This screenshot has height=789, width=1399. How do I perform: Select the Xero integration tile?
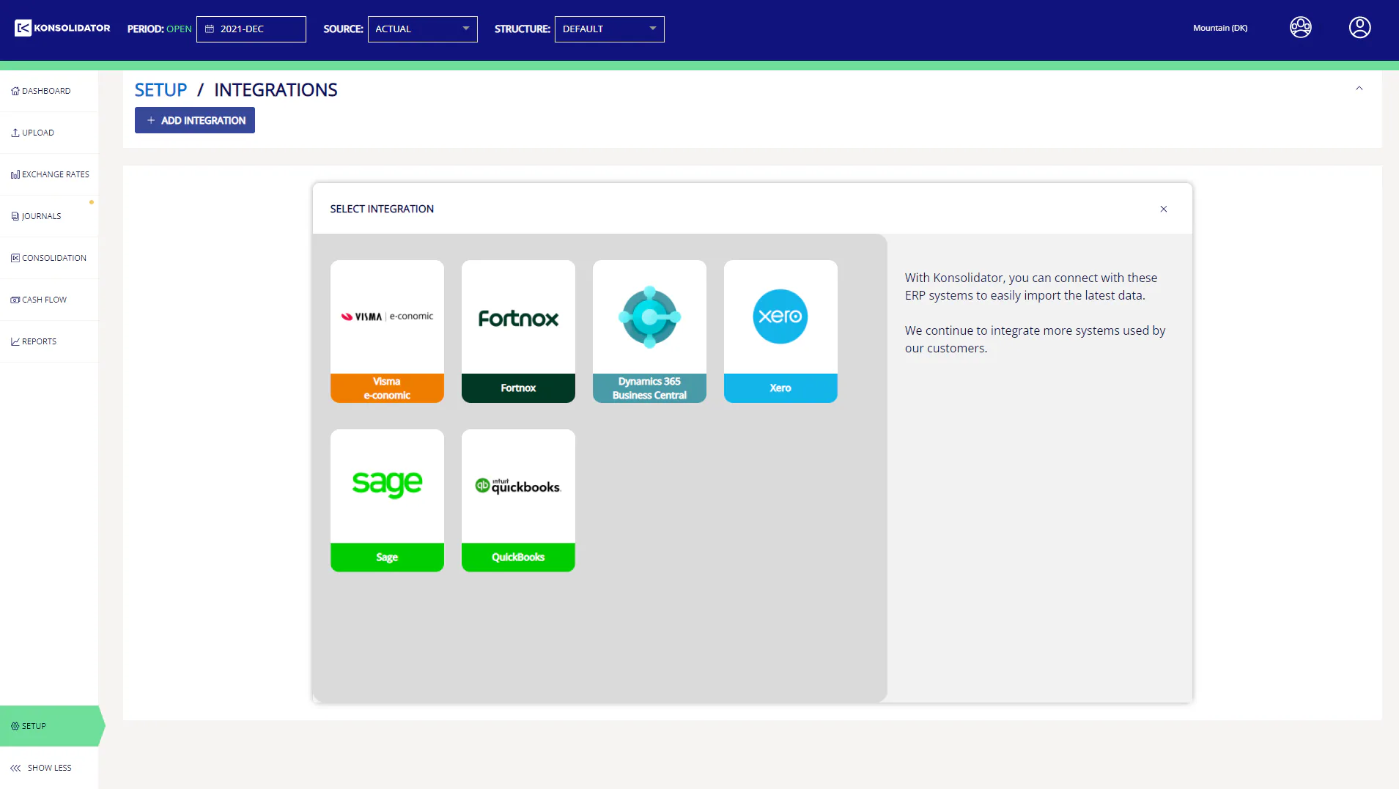coord(780,331)
